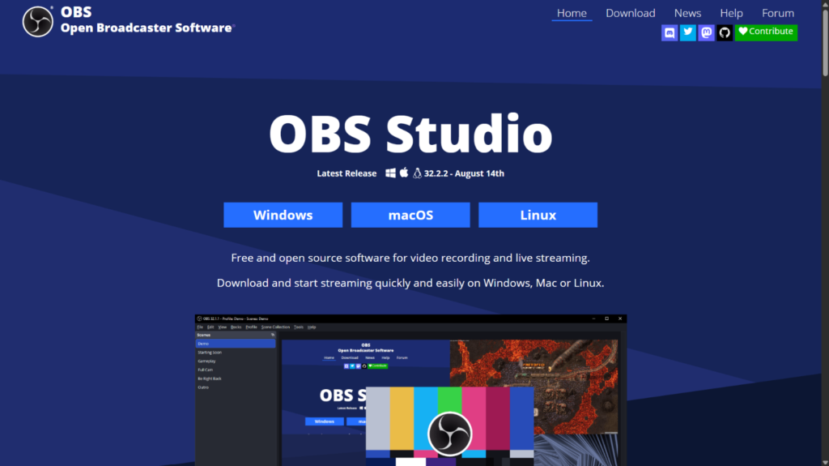Click the page vertical scrollbar thumb
829x466 pixels.
(x=825, y=42)
